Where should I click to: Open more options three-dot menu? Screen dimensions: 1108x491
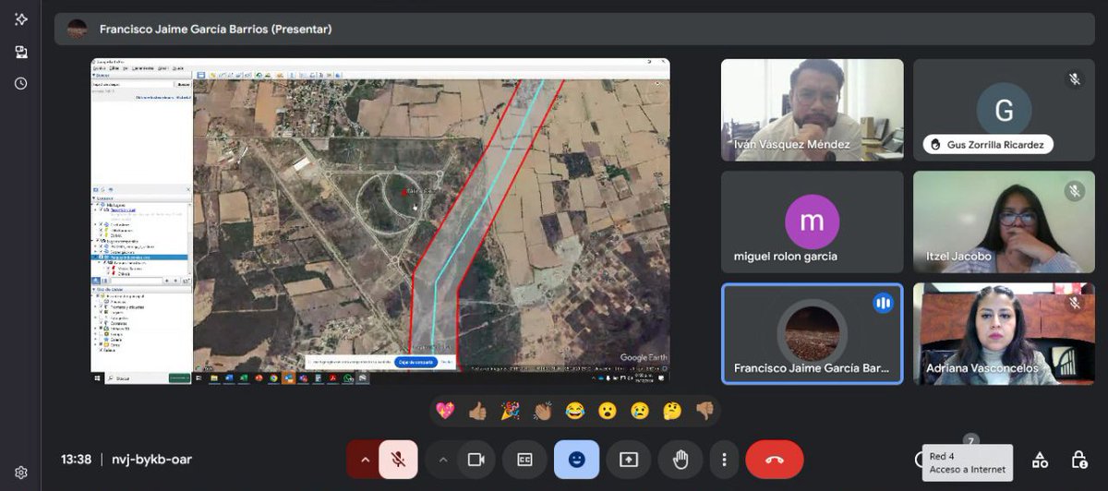[725, 460]
